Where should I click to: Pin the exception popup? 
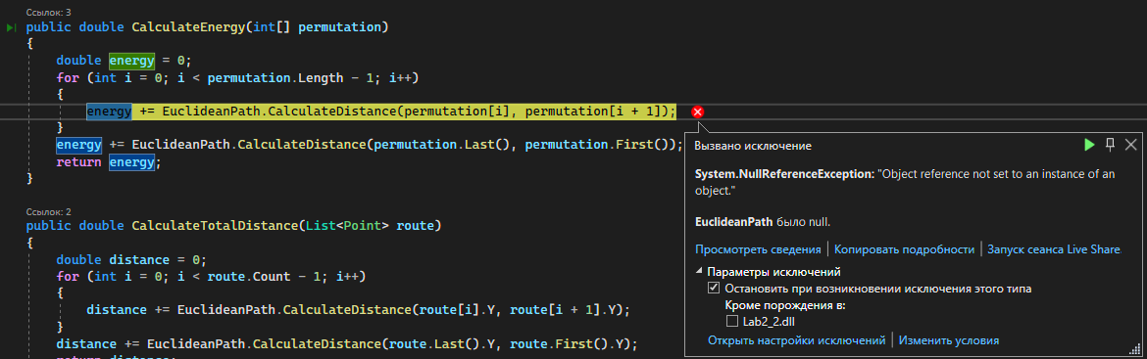[x=1110, y=145]
